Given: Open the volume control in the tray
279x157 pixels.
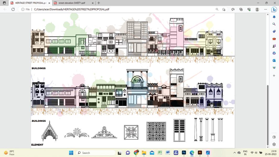Looking at the screenshot, I should pyautogui.click(x=256, y=153).
